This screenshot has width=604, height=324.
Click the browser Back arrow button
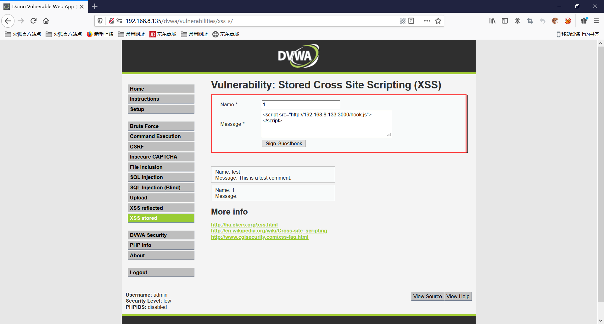(x=8, y=21)
